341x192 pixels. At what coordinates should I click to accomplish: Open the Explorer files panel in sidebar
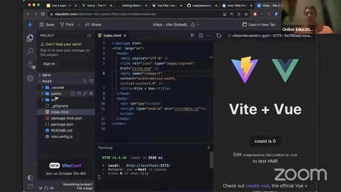click(x=30, y=38)
